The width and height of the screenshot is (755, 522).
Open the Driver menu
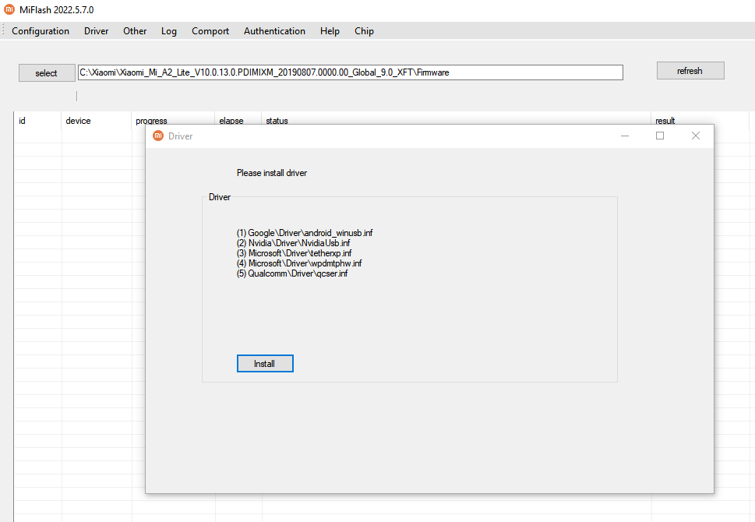tap(97, 31)
